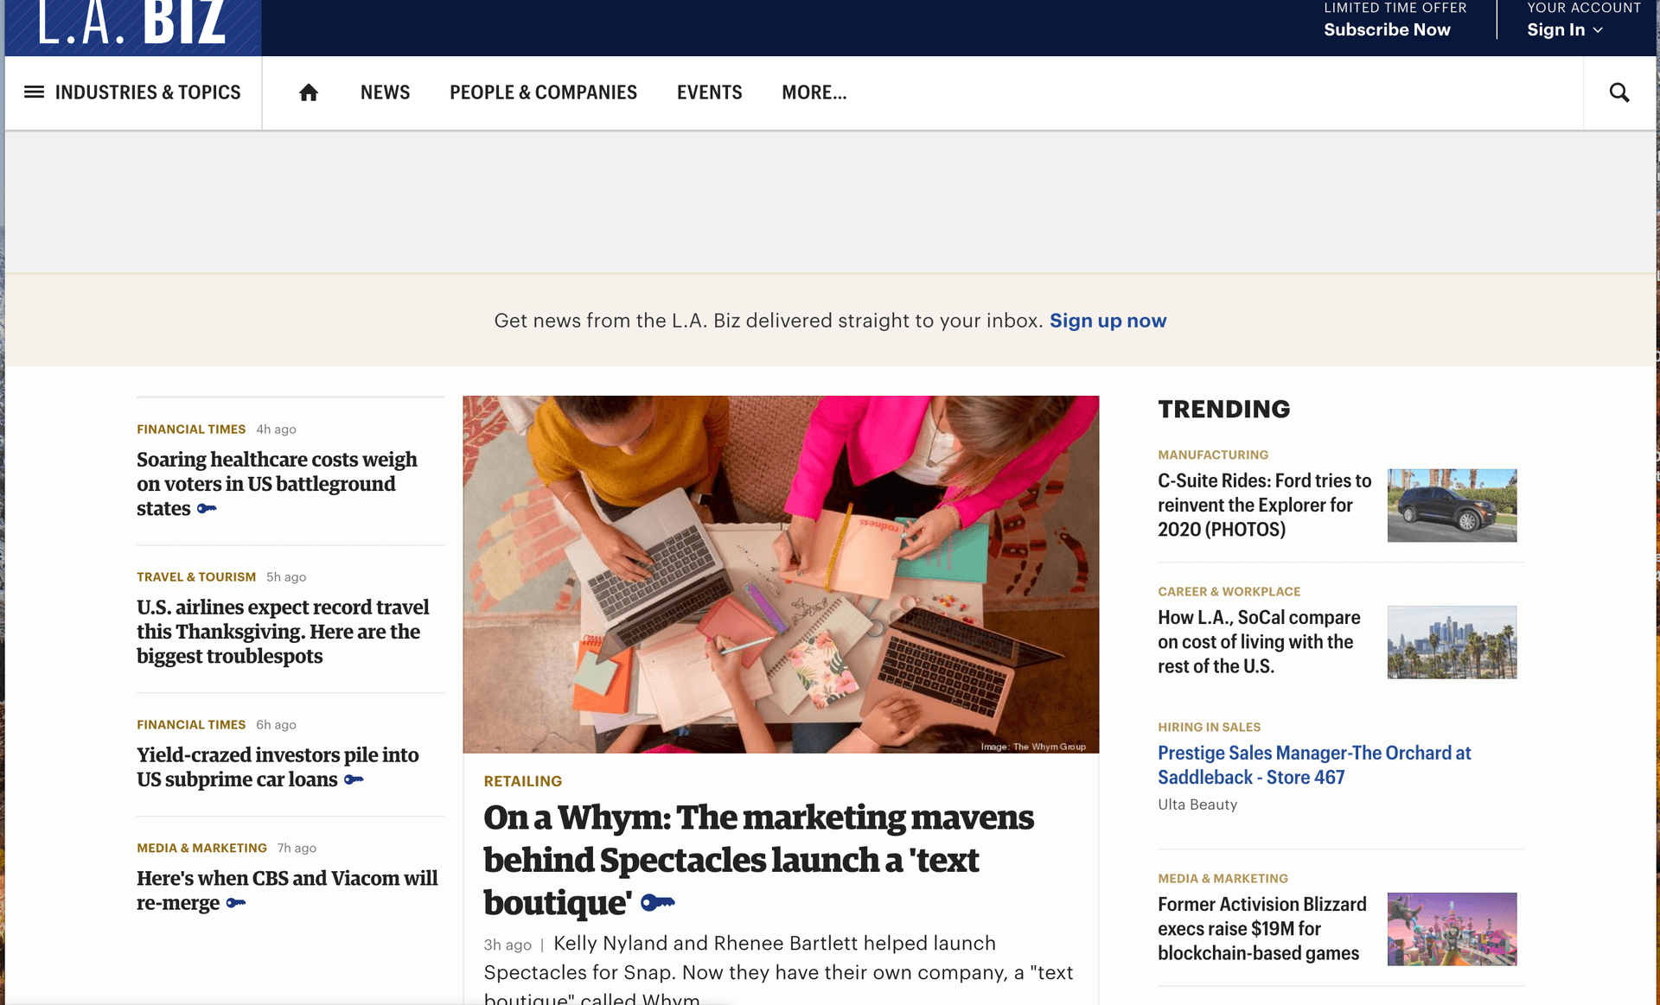Click key icon next to Whym headline
Screen dimensions: 1660x1005
658,903
